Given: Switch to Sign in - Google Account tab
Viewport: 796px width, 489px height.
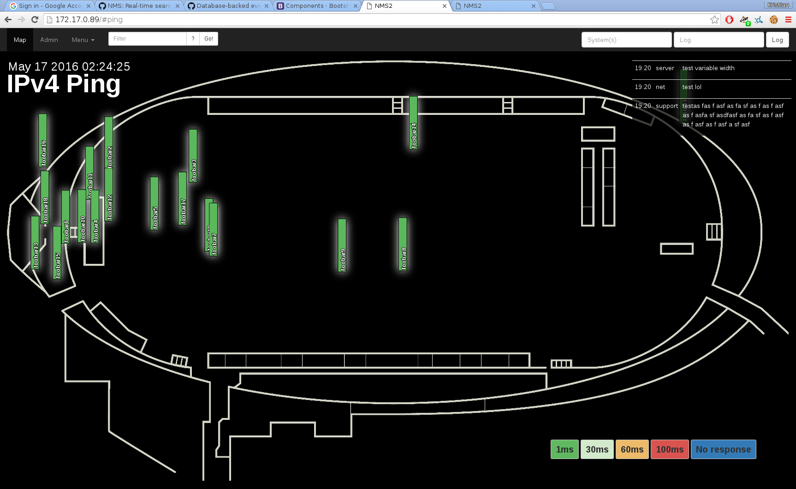Looking at the screenshot, I should click(49, 6).
